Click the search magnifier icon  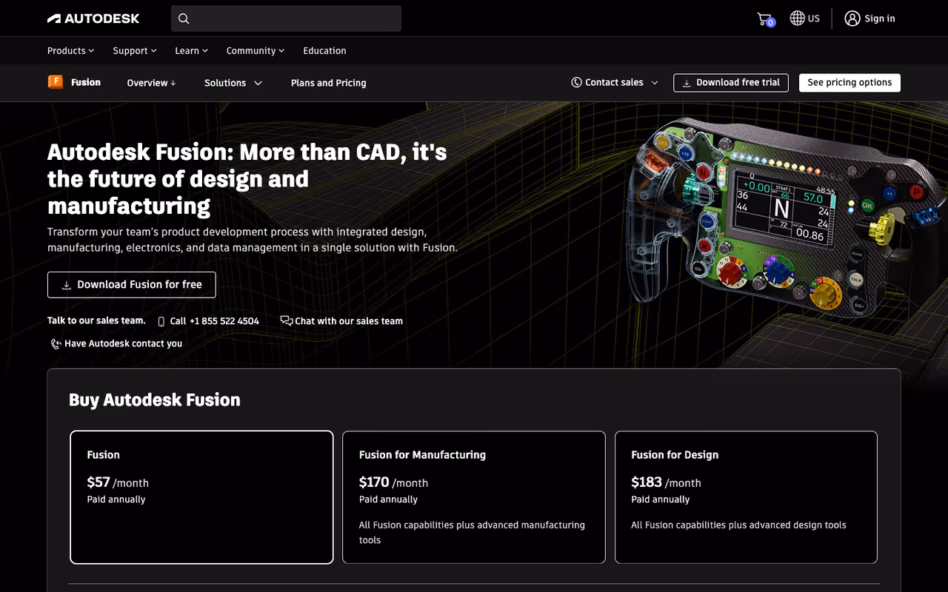pyautogui.click(x=184, y=18)
